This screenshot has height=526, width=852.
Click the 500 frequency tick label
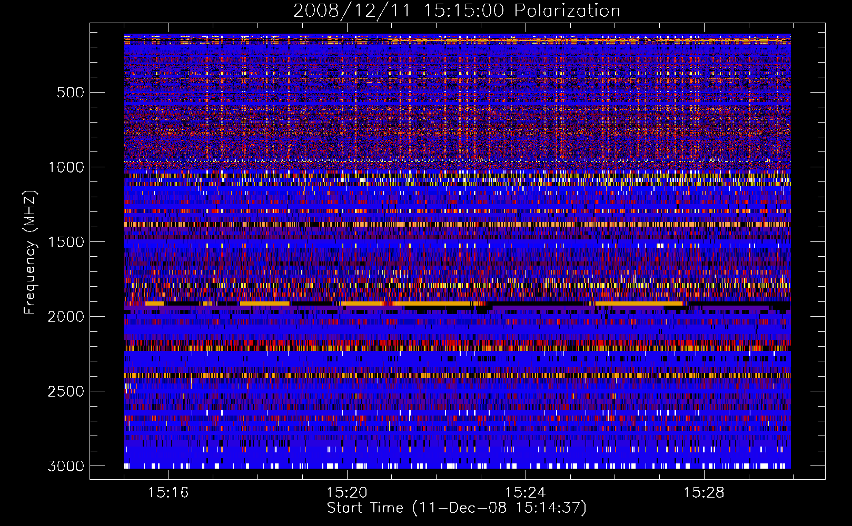(70, 93)
